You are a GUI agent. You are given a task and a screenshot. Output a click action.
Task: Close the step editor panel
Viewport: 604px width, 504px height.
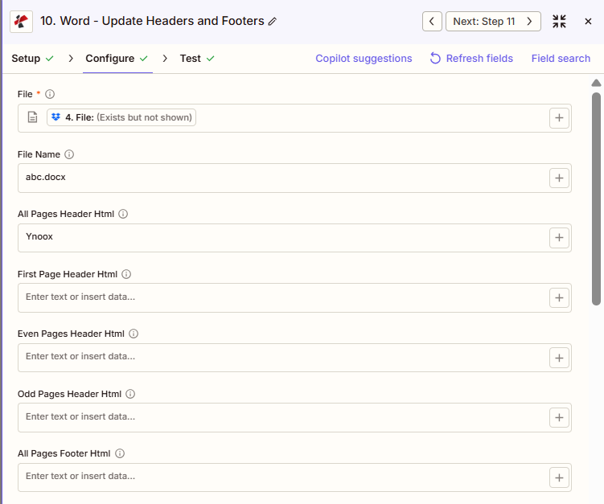coord(588,21)
